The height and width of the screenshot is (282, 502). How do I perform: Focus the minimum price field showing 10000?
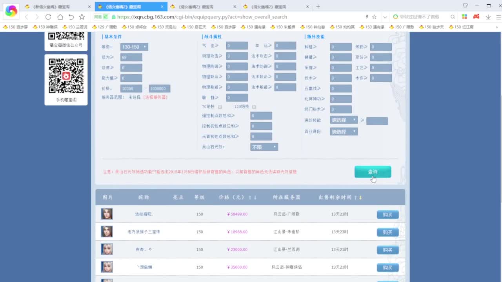pos(131,89)
